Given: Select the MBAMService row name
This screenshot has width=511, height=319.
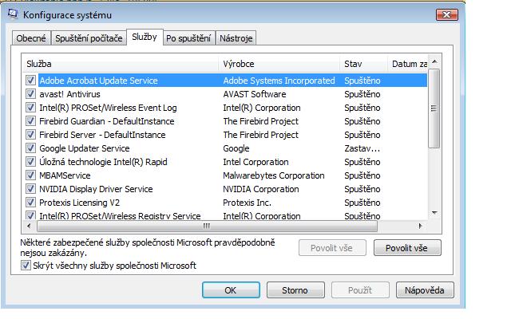Looking at the screenshot, I should pos(65,175).
